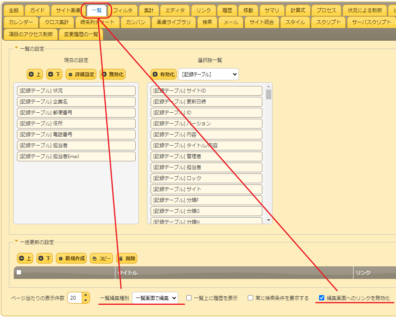396x317 pixels.
Task: Move bulk update item up in 一括更新の設定
Action: point(25,258)
